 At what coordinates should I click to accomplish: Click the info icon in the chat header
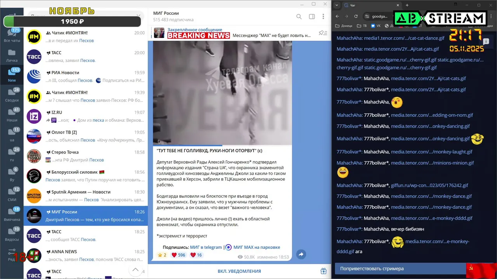click(x=486, y=41)
